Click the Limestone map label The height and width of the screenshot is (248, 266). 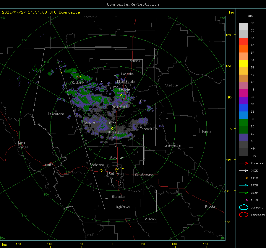[x=56, y=114]
